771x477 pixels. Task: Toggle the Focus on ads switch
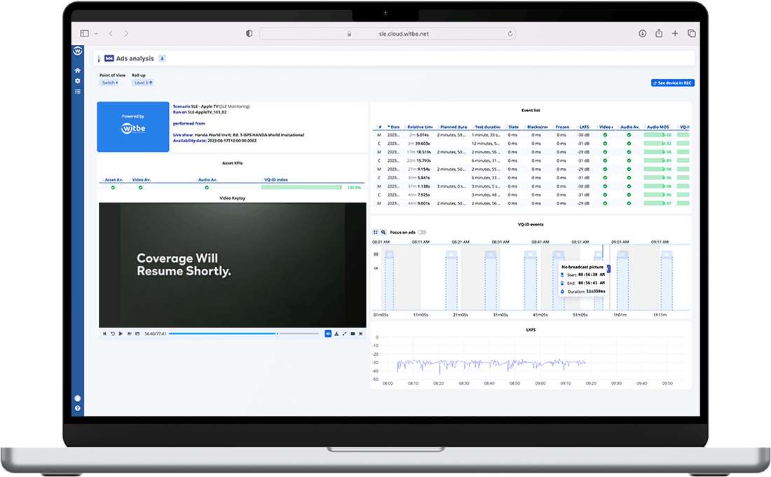422,232
